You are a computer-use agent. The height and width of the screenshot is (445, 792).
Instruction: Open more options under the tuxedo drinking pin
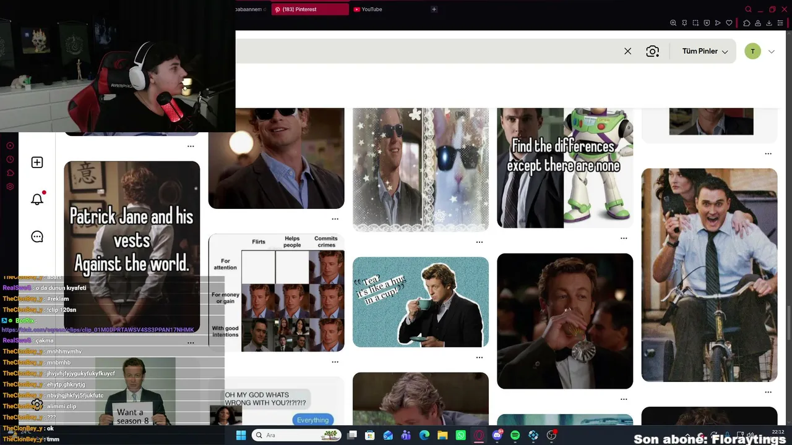pyautogui.click(x=624, y=399)
